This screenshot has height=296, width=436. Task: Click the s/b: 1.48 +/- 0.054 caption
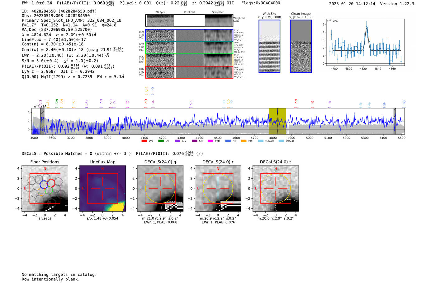pos(102,218)
